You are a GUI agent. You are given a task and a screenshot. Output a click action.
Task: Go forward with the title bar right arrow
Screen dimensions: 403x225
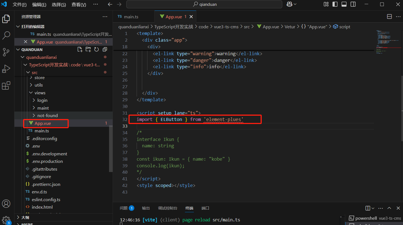point(119,4)
